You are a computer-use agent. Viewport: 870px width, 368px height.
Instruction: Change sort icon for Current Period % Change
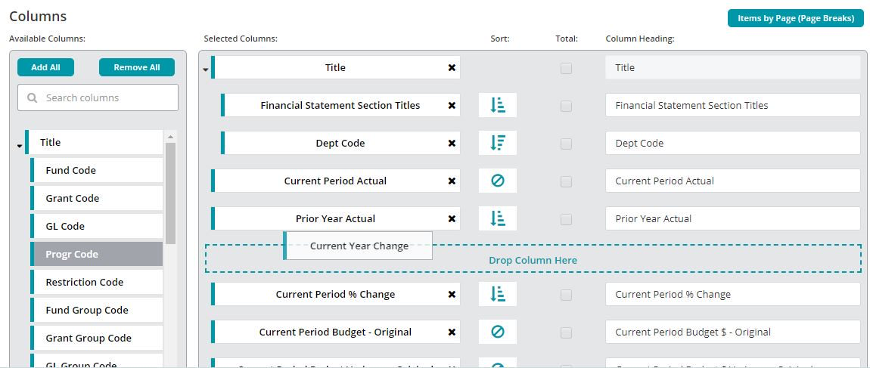pyautogui.click(x=498, y=294)
